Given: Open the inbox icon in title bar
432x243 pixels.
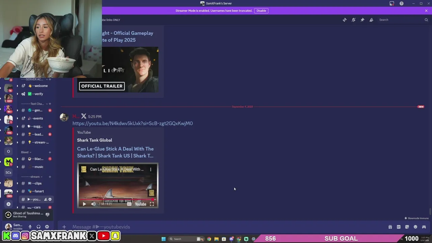Looking at the screenshot, I should click(392, 3).
